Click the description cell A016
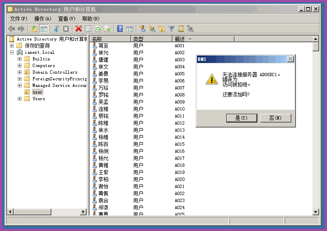This screenshot has height=231, width=327. pyautogui.click(x=179, y=151)
